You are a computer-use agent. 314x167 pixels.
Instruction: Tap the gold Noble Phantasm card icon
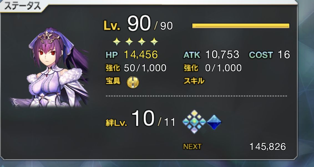click(x=133, y=82)
